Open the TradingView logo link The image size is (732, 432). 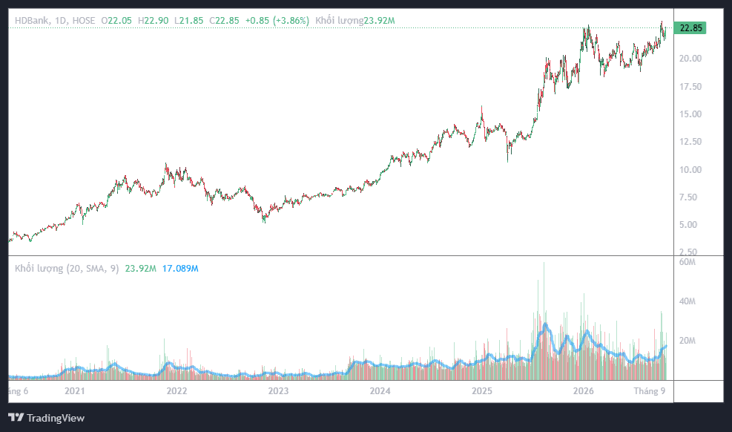46,417
